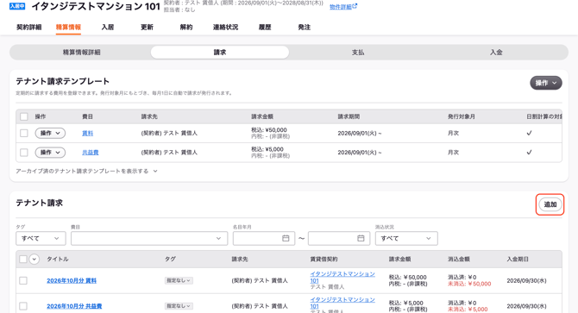Open the bulk-select chevron beside タイトル header
This screenshot has width=578, height=313.
[34, 260]
